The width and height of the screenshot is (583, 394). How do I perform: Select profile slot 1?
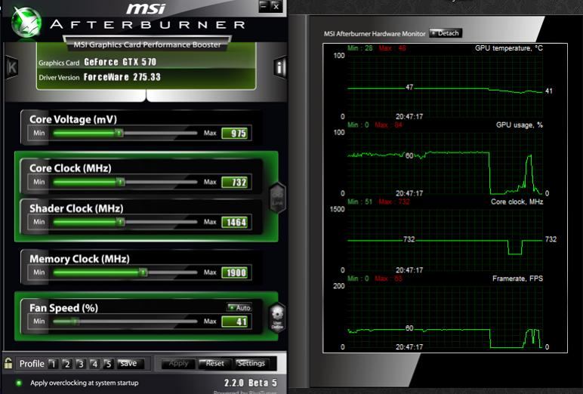click(53, 364)
